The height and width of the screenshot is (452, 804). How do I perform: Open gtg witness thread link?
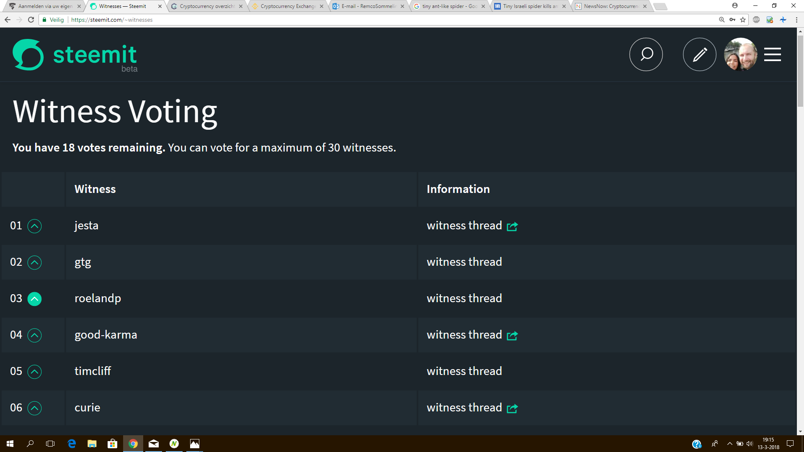(x=464, y=262)
